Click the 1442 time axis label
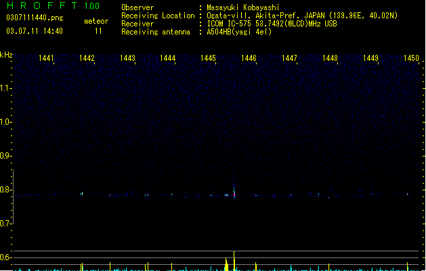This screenshot has height=271, width=426. (87, 58)
